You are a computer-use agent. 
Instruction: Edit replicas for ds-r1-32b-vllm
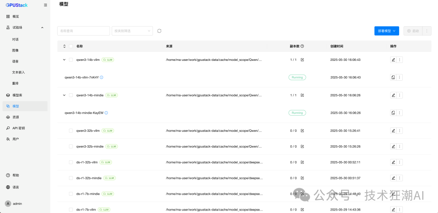pyautogui.click(x=302, y=162)
